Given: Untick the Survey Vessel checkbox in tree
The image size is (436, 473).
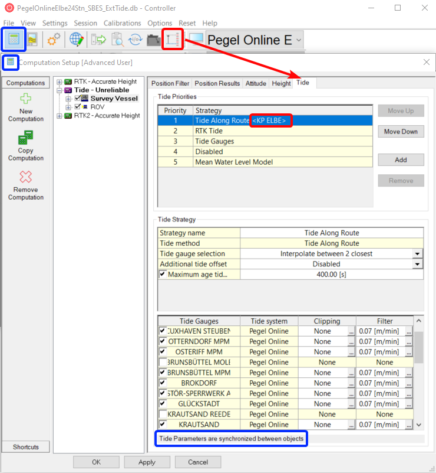Looking at the screenshot, I should [x=78, y=99].
